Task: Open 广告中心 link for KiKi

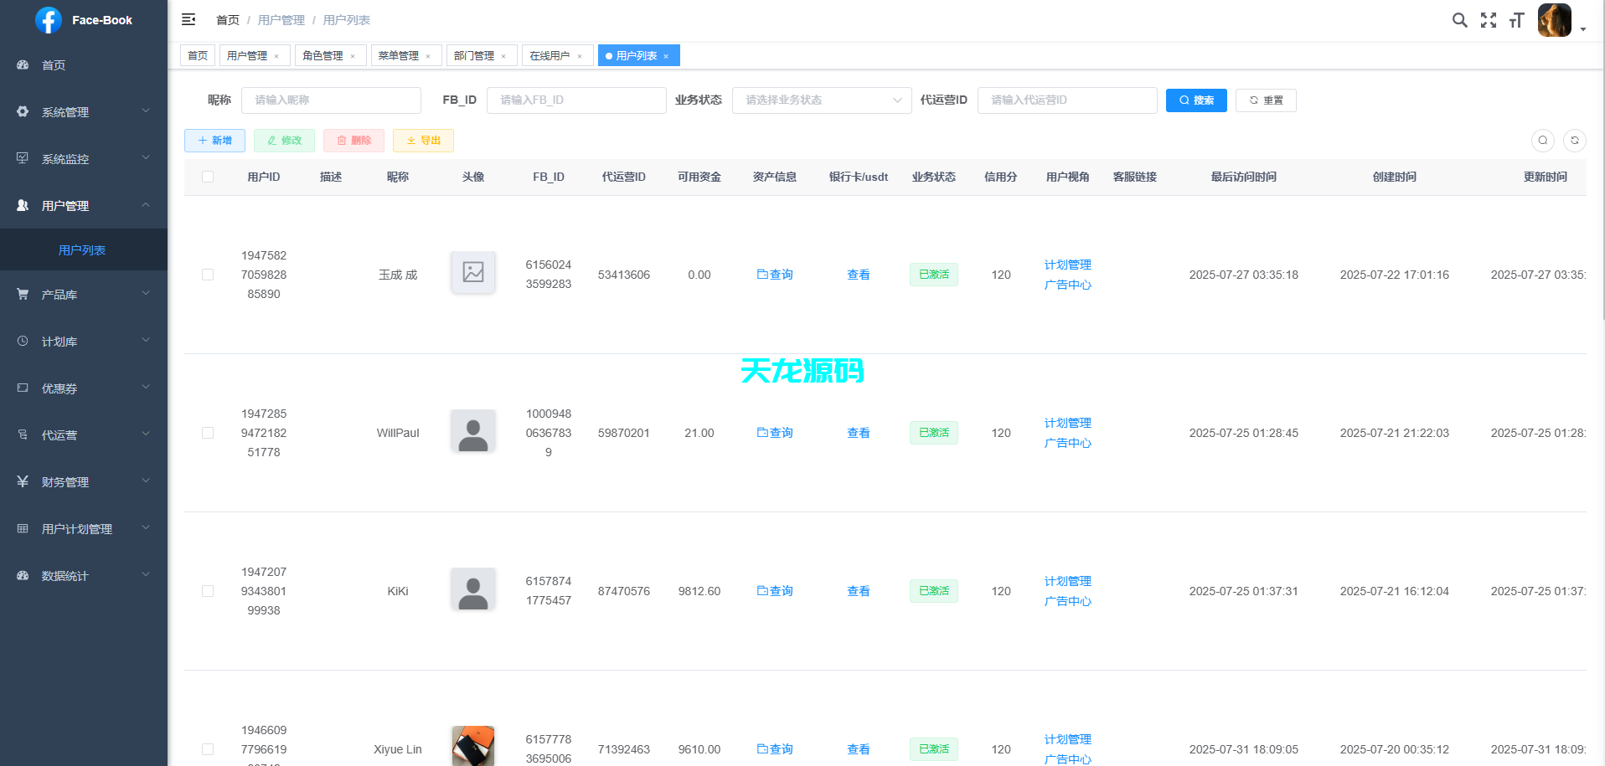Action: click(1067, 600)
